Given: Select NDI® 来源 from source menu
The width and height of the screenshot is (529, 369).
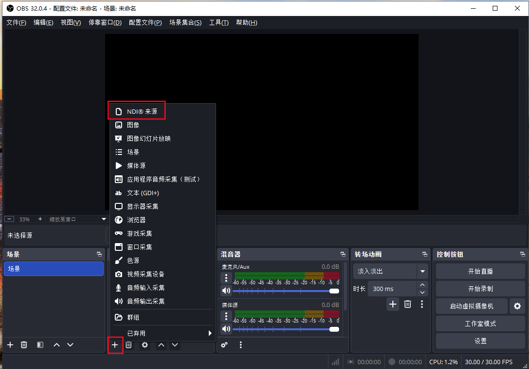Looking at the screenshot, I should [142, 111].
